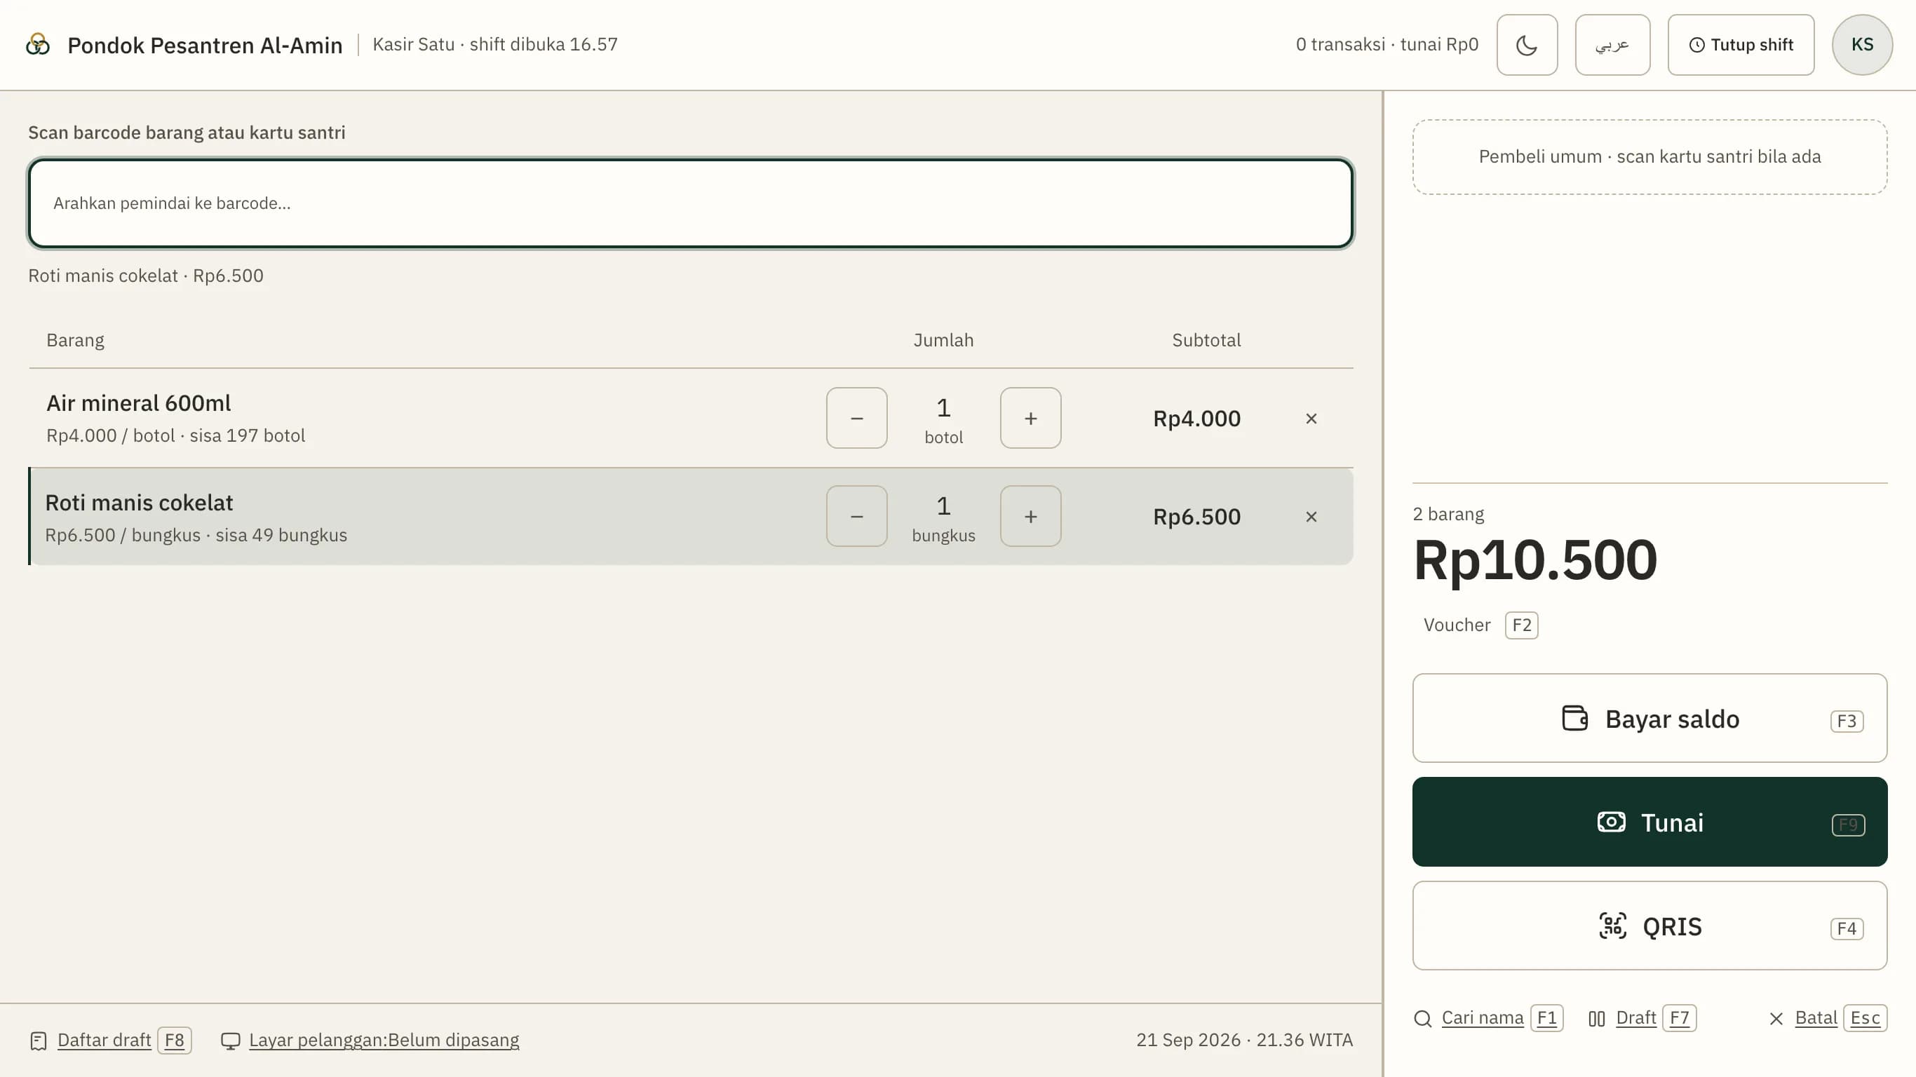Pay with the QRIS button
Screen dimensions: 1916x1077
1649,926
